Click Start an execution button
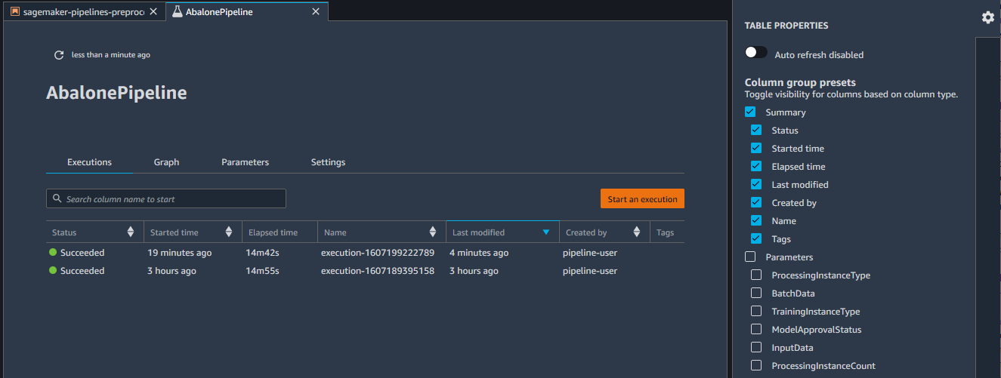Viewport: 1001px width, 378px height. pos(642,199)
